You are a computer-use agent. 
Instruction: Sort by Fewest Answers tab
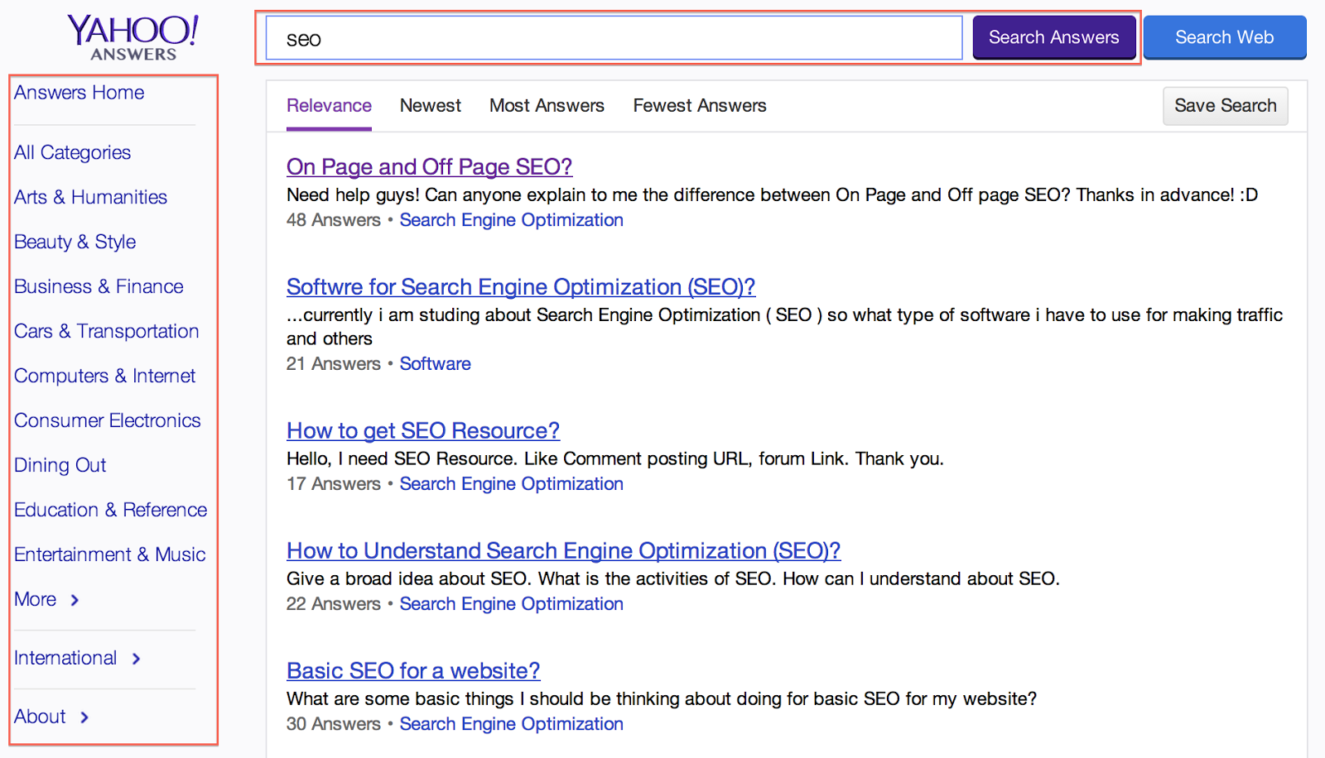[x=700, y=106]
